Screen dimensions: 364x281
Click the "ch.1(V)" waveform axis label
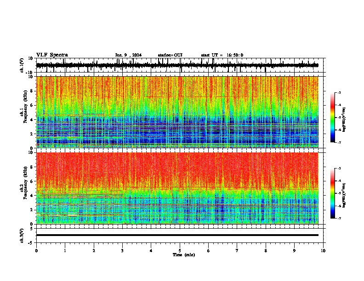22,65
